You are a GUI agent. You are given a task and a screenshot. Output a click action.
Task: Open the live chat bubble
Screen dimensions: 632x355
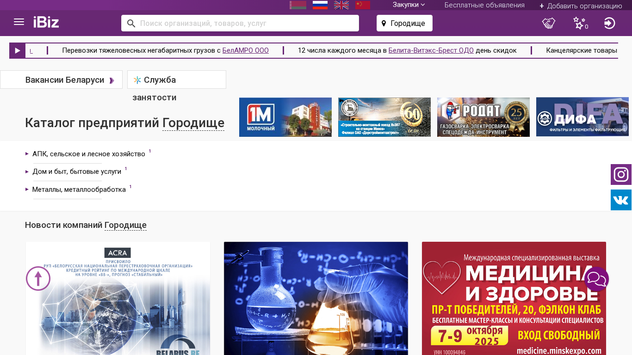pyautogui.click(x=596, y=279)
